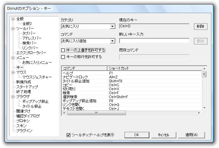Screen dimensions: 219x148
Task: Click the list's horizontal scrollbar thumb
Action: (x=96, y=113)
